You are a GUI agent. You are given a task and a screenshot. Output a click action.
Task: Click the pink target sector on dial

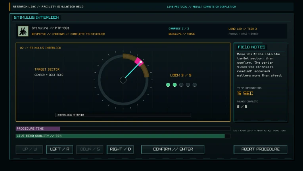pyautogui.click(x=139, y=62)
